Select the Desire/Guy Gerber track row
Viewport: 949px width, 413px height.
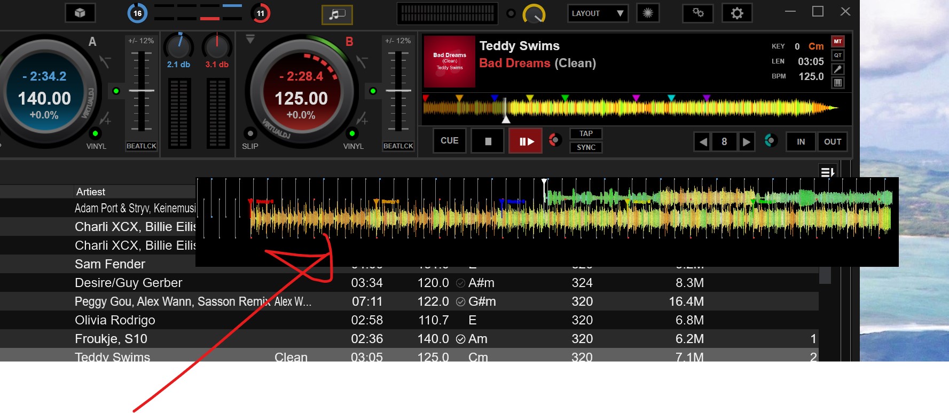pyautogui.click(x=409, y=283)
